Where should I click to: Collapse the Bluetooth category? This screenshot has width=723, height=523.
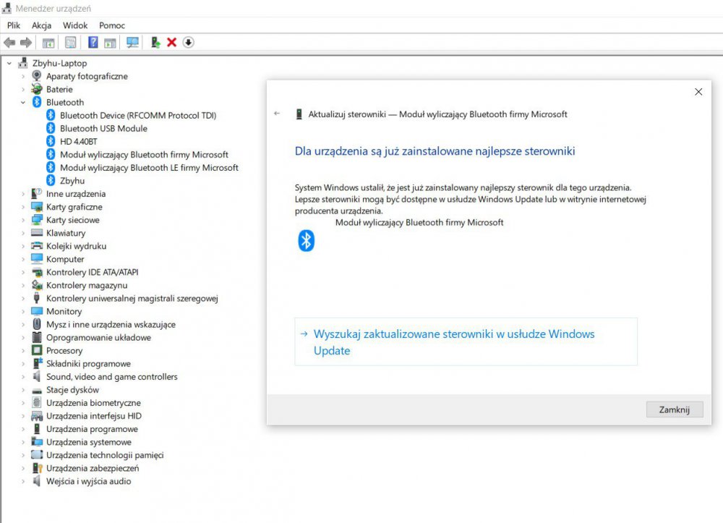click(23, 103)
